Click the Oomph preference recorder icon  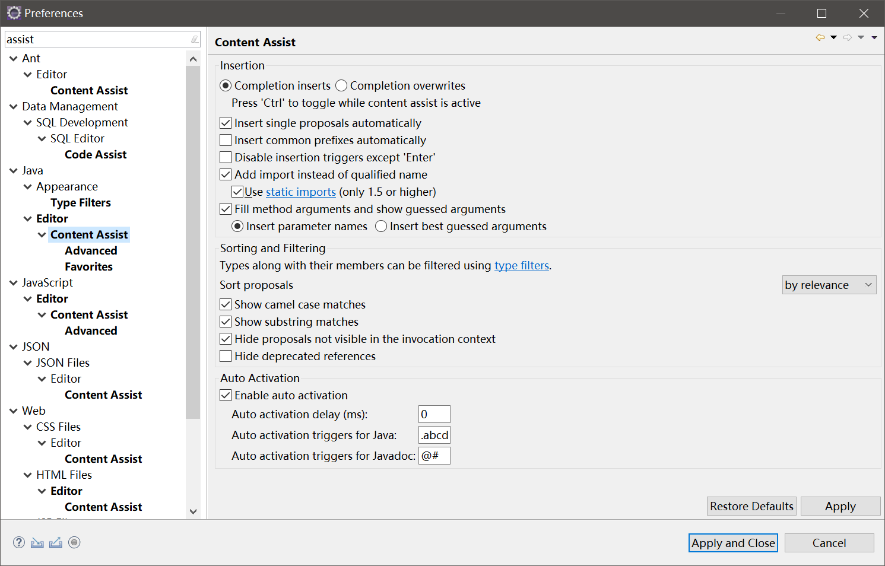pyautogui.click(x=74, y=542)
